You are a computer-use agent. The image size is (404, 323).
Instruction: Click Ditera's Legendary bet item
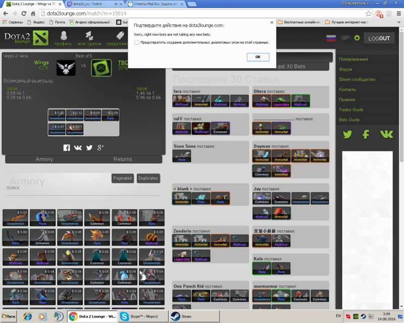[281, 101]
